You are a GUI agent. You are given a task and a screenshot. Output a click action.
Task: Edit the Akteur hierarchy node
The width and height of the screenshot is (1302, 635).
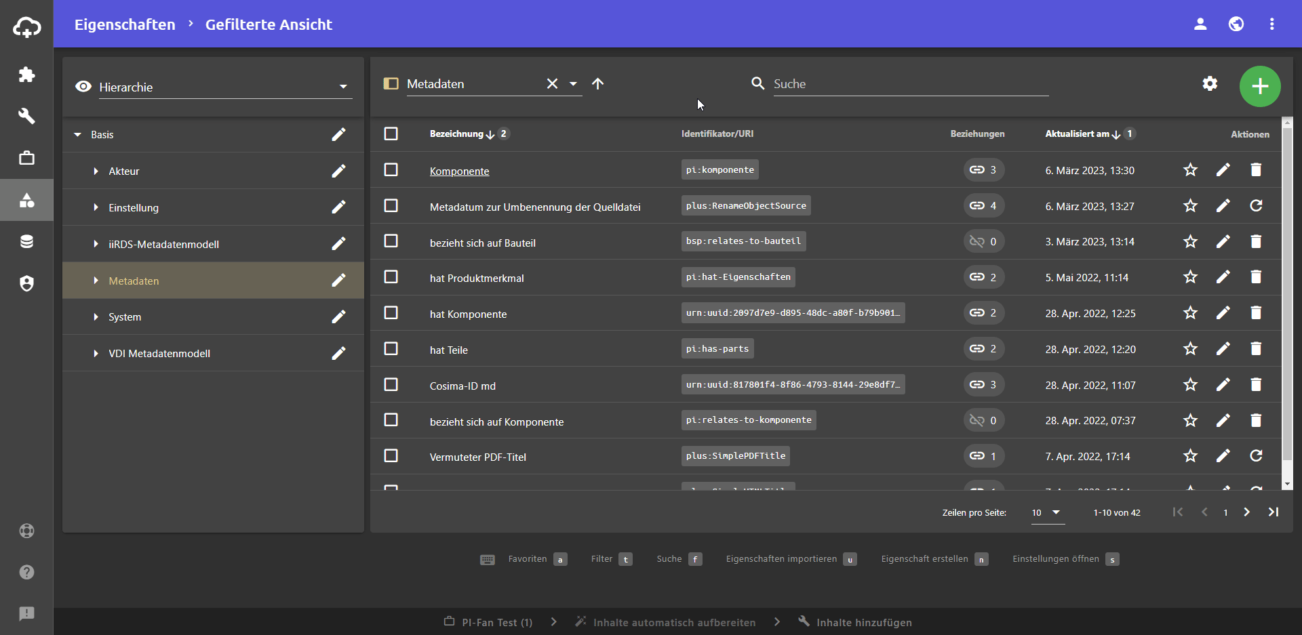click(338, 171)
